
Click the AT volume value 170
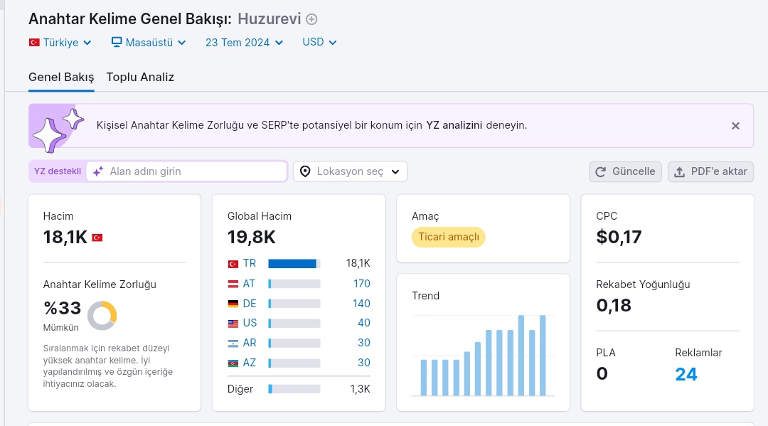click(x=361, y=284)
